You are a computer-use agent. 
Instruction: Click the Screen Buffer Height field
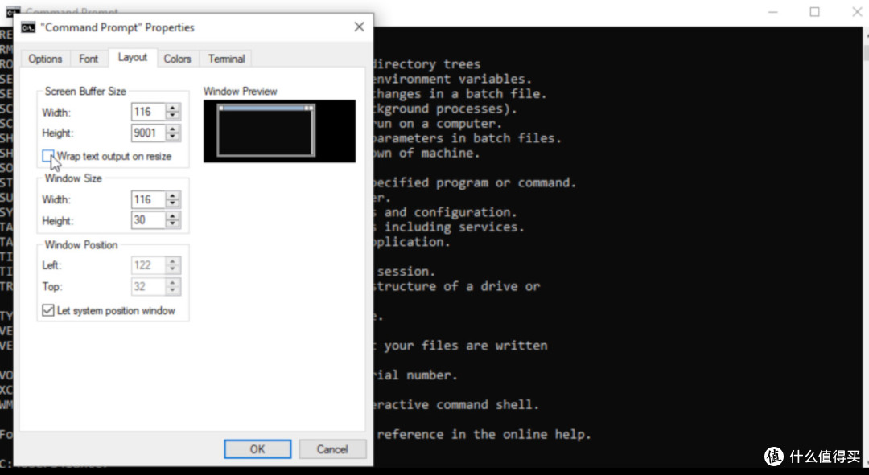[x=148, y=133]
